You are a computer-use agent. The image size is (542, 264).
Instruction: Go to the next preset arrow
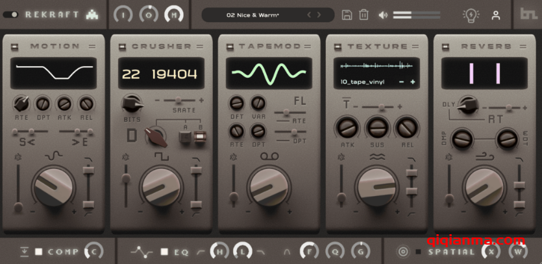[318, 15]
